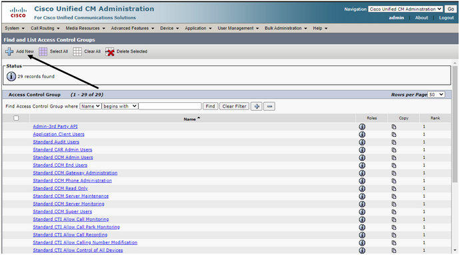Screen dimensions: 460x255
Task: Click the About link
Action: point(421,17)
